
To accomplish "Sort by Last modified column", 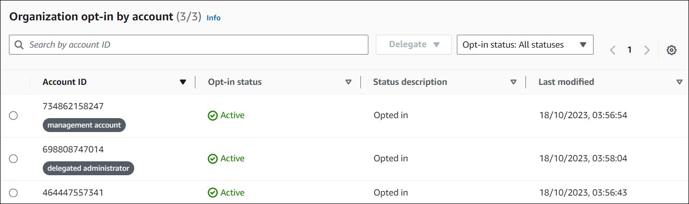I will [679, 82].
